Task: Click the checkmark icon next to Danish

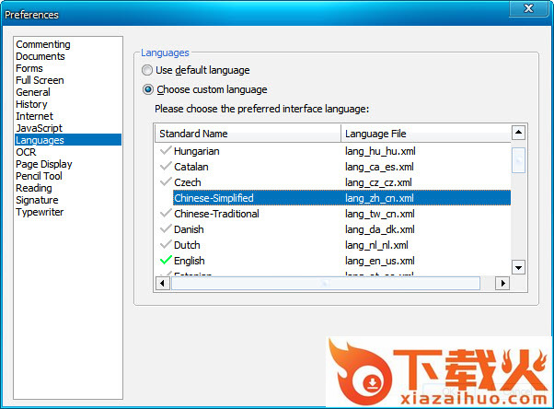Action: click(165, 229)
